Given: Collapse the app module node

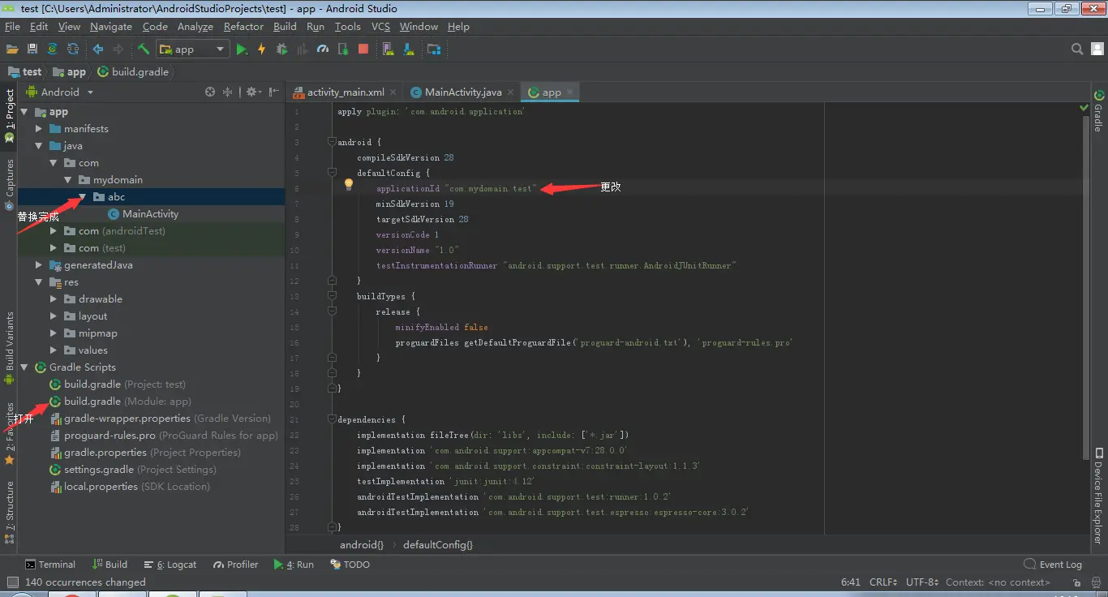Looking at the screenshot, I should click(x=24, y=112).
